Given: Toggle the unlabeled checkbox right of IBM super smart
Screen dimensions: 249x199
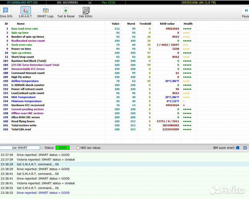Looking at the screenshot, I should pyautogui.click(x=245, y=148).
